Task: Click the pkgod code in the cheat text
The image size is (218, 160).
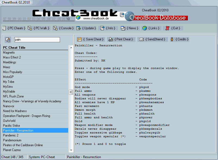Action: (x=144, y=87)
